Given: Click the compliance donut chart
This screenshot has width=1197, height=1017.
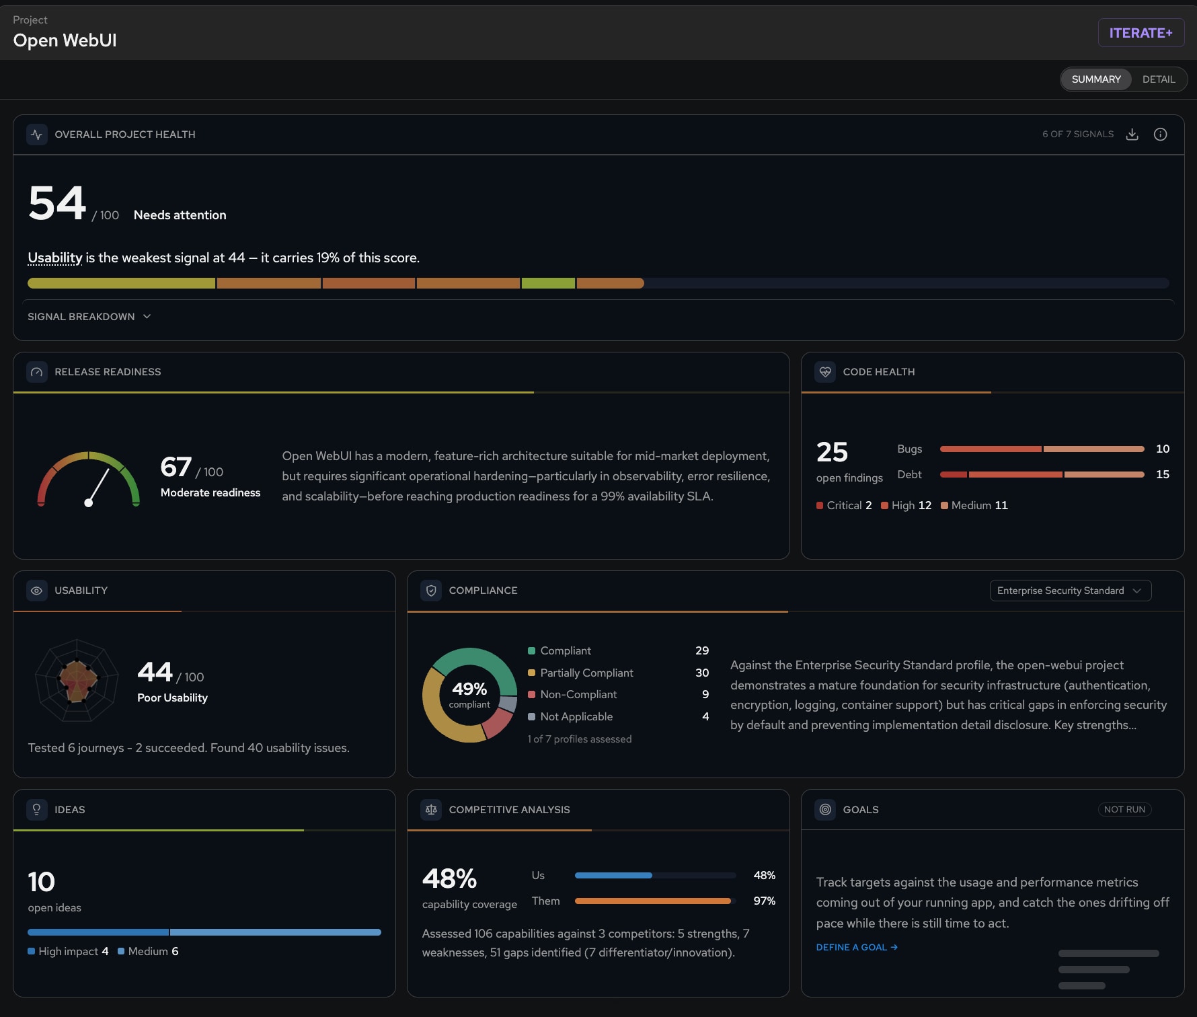Looking at the screenshot, I should (x=469, y=695).
